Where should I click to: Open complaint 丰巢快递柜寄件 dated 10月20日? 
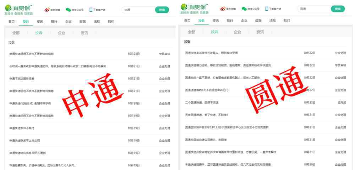pos(228,165)
